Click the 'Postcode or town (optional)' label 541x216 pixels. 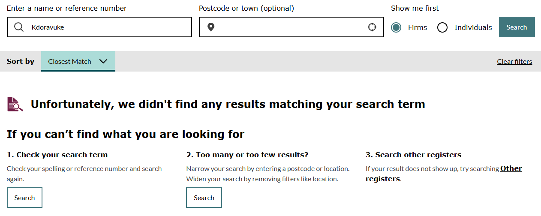point(246,8)
